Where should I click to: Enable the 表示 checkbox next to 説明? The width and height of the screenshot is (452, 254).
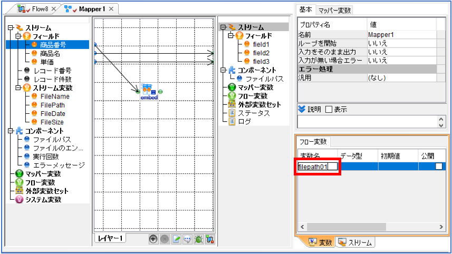click(329, 110)
